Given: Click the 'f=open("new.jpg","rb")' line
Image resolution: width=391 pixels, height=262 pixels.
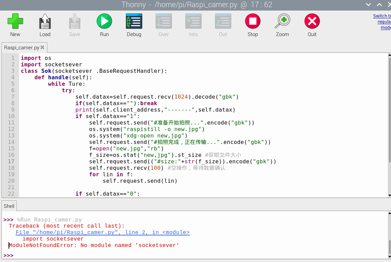Looking at the screenshot, I should click(x=126, y=148).
